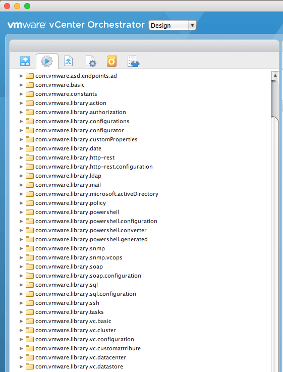Select com.vmware.library.vc.configuration module
Image resolution: width=283 pixels, height=372 pixels.
(x=85, y=339)
